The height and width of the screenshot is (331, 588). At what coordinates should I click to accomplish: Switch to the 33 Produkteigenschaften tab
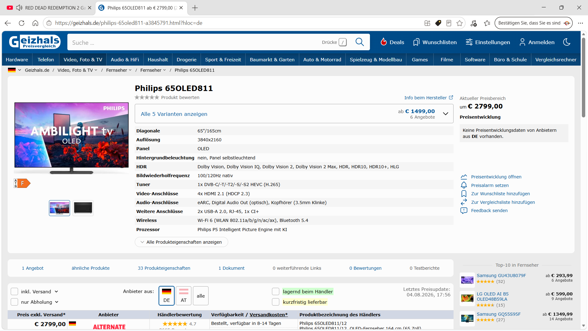pos(164,268)
